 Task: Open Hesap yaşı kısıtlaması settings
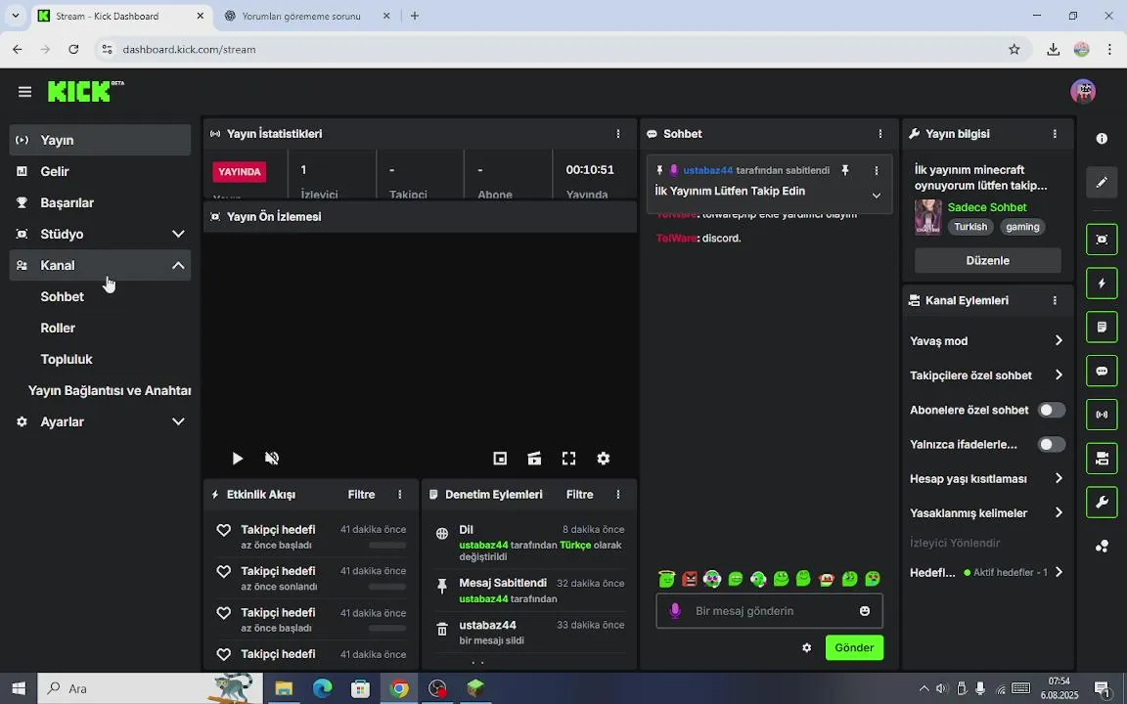987,478
